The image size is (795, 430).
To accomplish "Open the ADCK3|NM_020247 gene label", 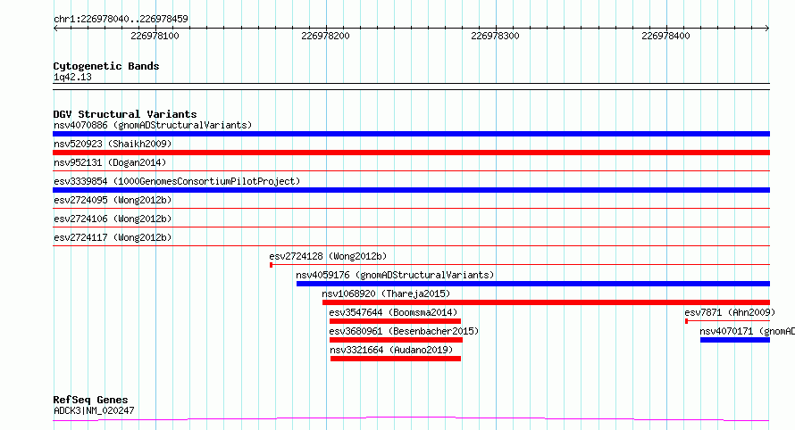I will (94, 410).
